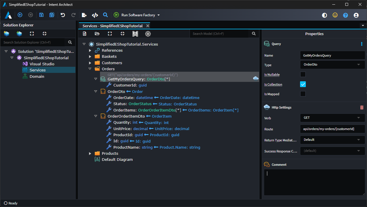The height and width of the screenshot is (207, 367).
Task: Click the Solution Explorer expand all icon
Action: click(x=32, y=34)
